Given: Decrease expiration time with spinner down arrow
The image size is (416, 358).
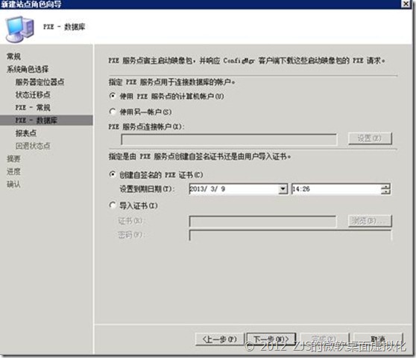Looking at the screenshot, I should point(385,192).
